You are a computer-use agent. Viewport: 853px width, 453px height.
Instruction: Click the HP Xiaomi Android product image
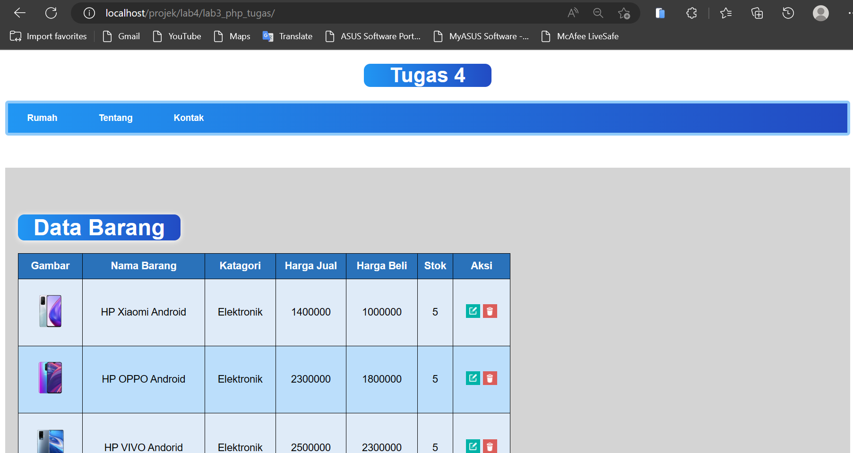point(50,312)
